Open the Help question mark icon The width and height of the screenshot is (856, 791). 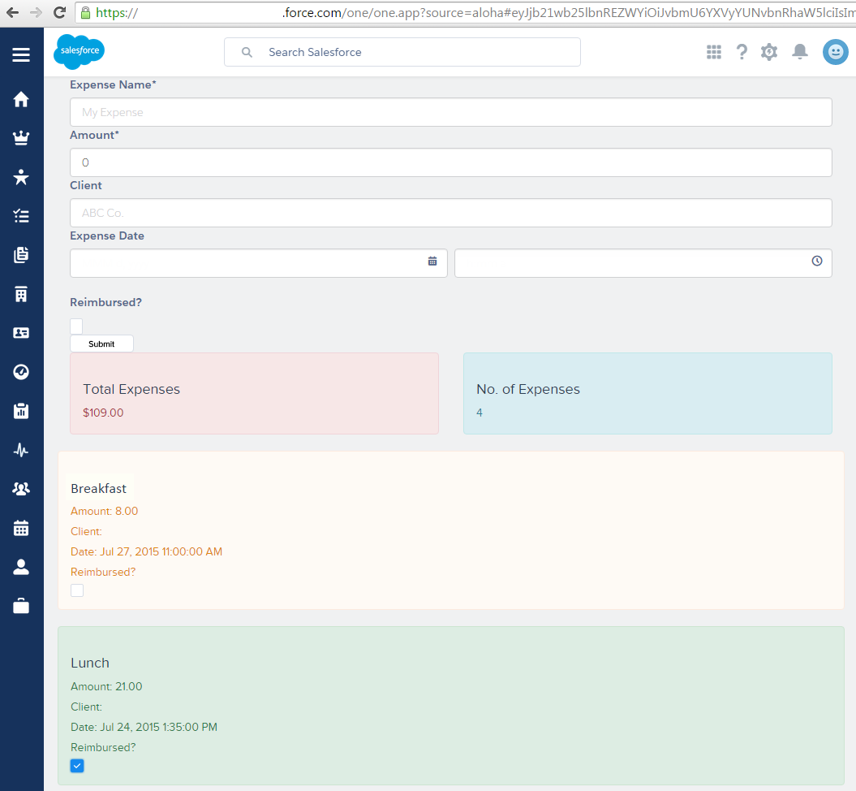click(742, 52)
